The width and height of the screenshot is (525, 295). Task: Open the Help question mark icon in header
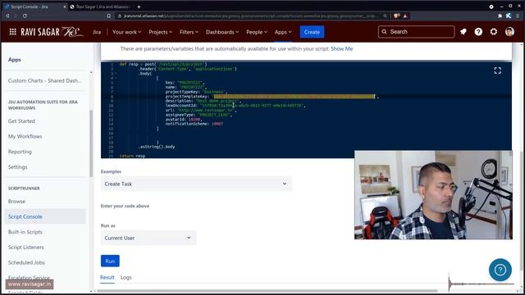click(x=478, y=32)
